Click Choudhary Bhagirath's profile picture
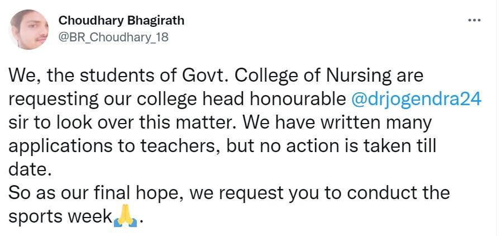 pyautogui.click(x=29, y=30)
